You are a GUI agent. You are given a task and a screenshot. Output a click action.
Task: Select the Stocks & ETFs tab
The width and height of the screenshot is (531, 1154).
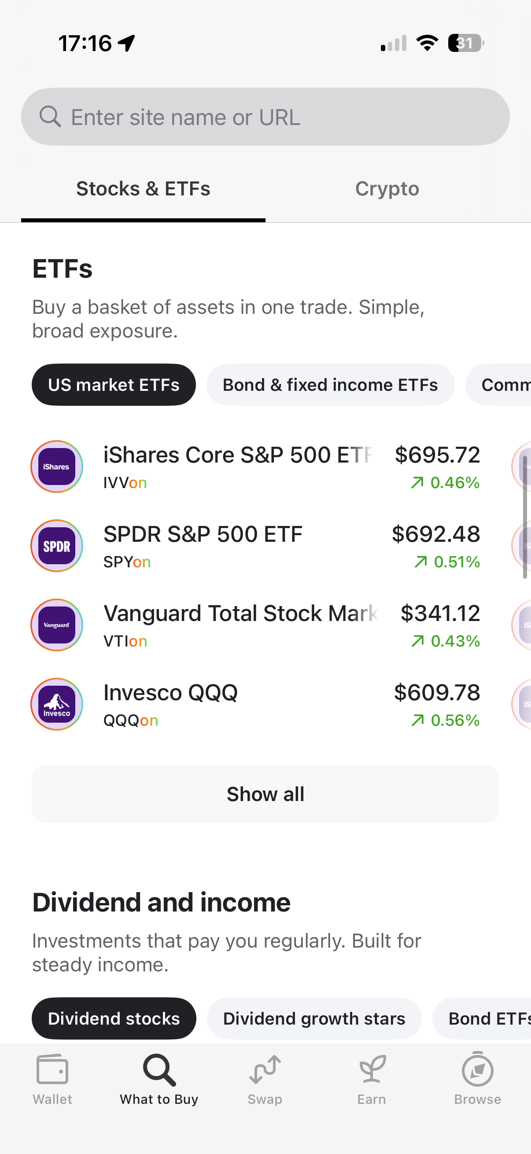[143, 189]
